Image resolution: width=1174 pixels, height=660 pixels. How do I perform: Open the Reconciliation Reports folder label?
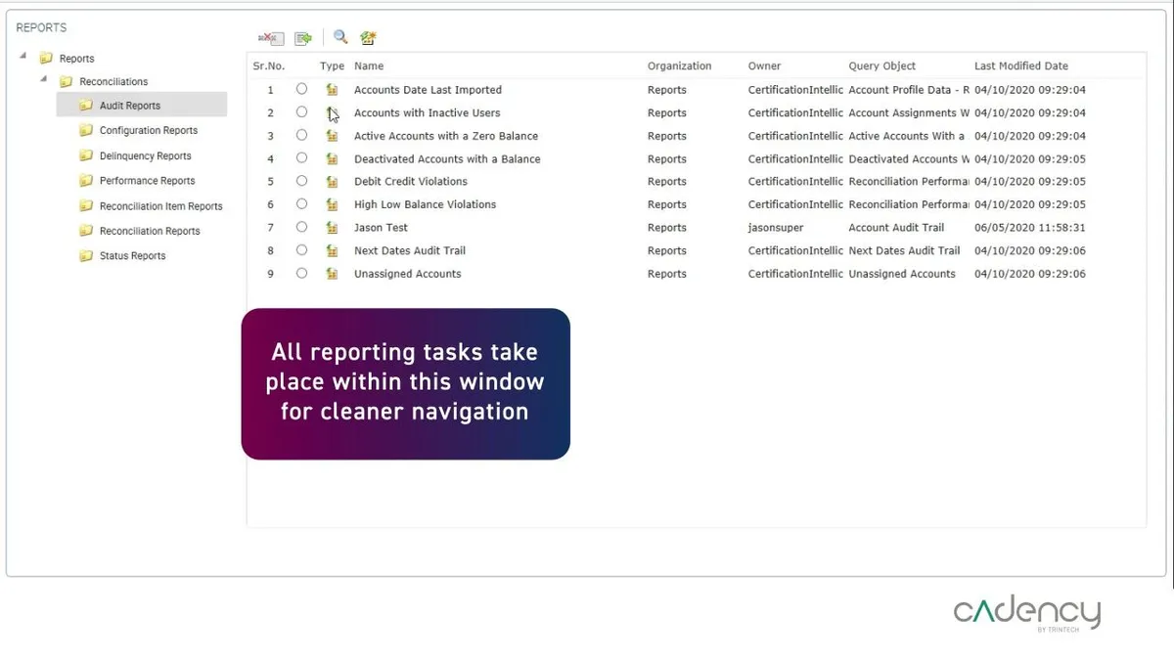[150, 231]
